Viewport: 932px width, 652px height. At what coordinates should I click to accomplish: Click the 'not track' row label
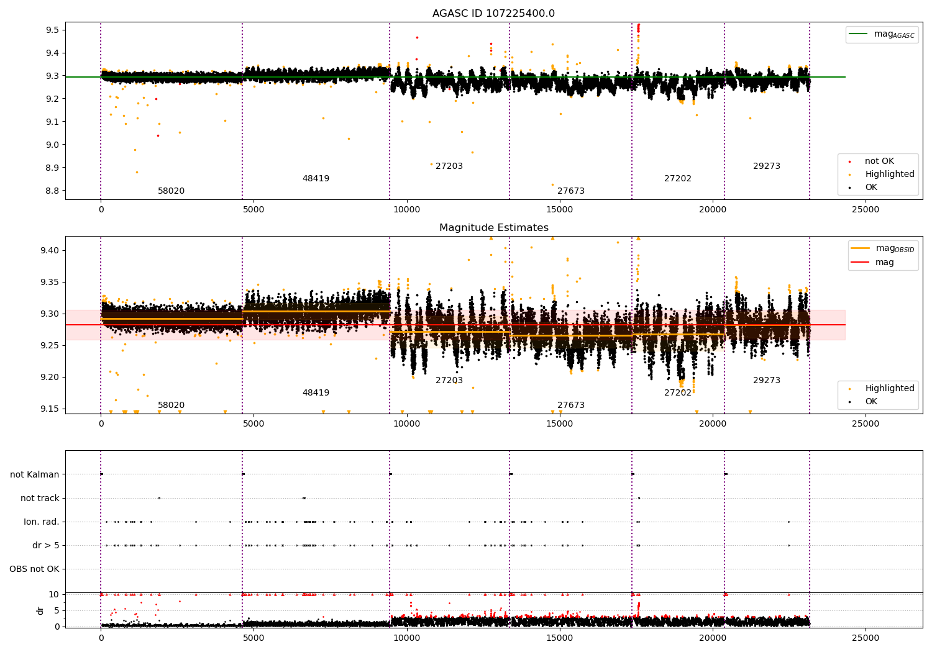[x=40, y=499]
